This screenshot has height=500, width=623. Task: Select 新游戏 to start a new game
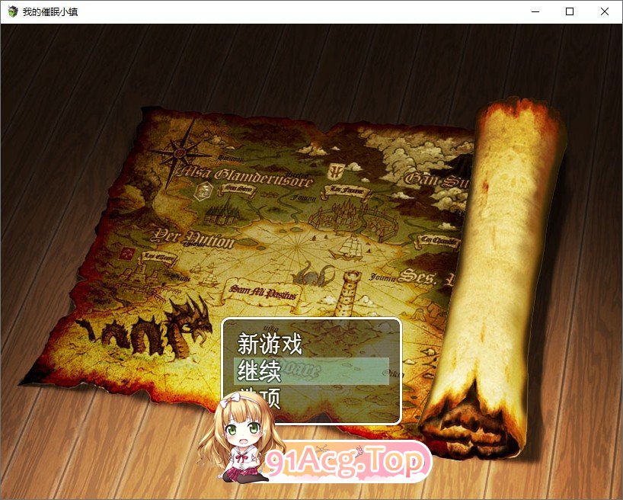click(x=270, y=345)
